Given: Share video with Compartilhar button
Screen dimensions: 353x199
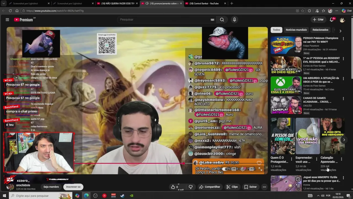Looking at the screenshot, I should (210, 187).
